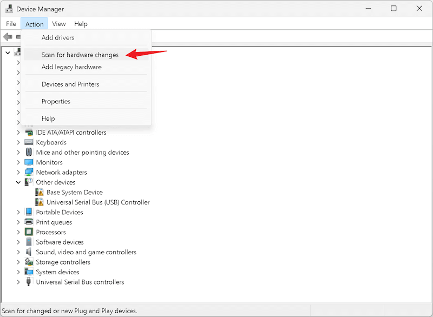Click the Storage controllers category icon

point(29,262)
